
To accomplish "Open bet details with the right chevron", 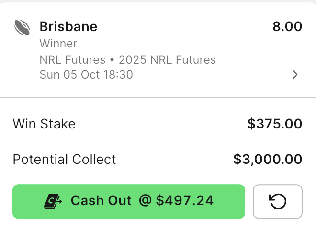I will pyautogui.click(x=294, y=75).
